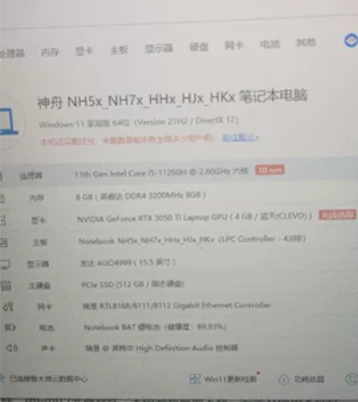Screen dimensions: 358x402
Task: Select the 主硬盘 row label
Action: 39,285
